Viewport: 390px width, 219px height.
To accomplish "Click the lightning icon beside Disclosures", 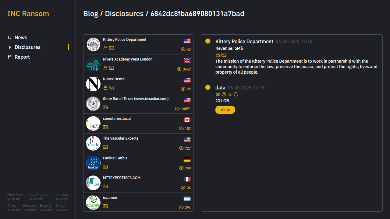I will (x=10, y=47).
